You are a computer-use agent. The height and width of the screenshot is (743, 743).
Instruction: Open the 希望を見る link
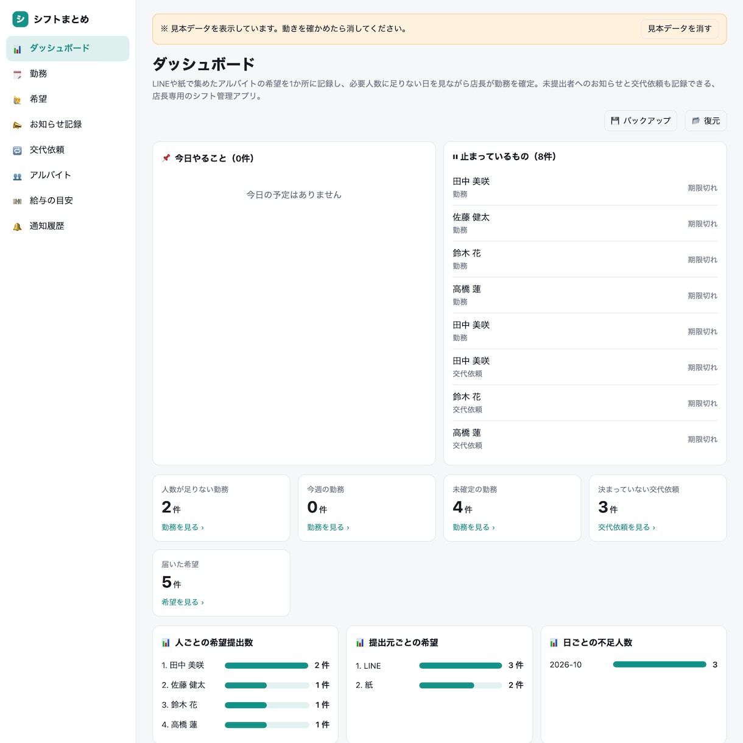pos(183,602)
